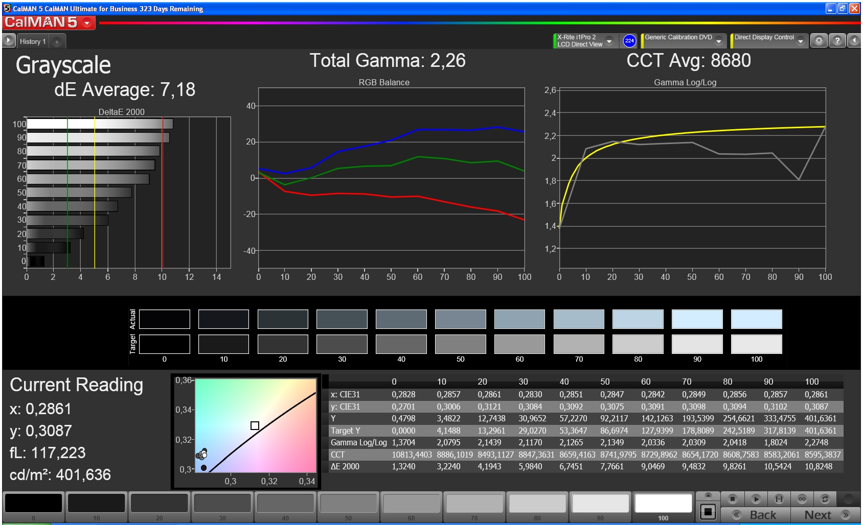Click the read single level bracket icon
The image size is (863, 525).
click(779, 498)
